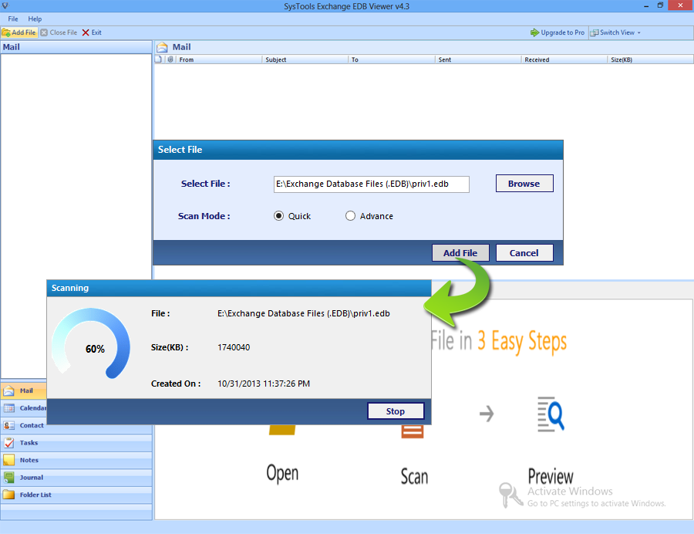
Task: Switch to the Tasks section
Action: click(76, 443)
